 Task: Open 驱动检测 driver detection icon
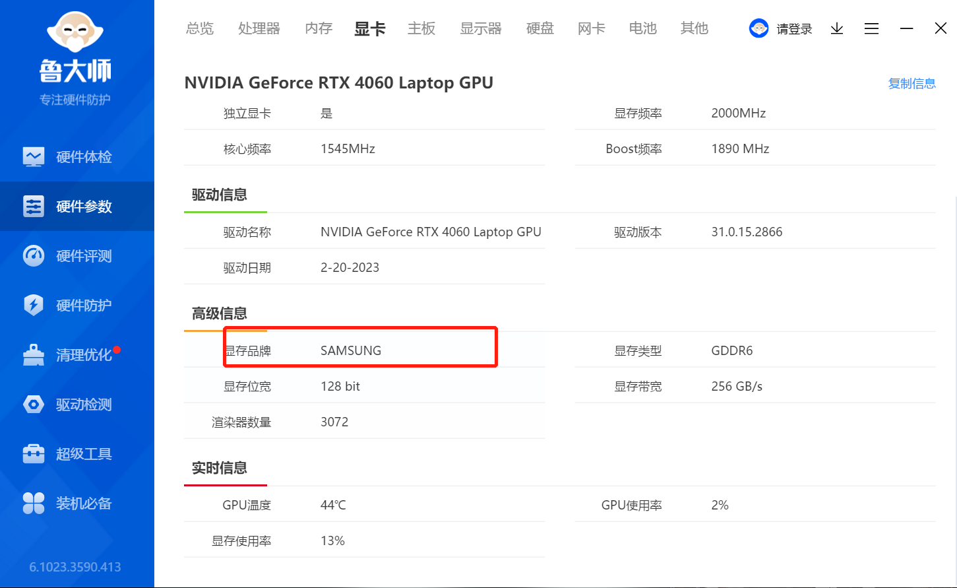pyautogui.click(x=34, y=405)
